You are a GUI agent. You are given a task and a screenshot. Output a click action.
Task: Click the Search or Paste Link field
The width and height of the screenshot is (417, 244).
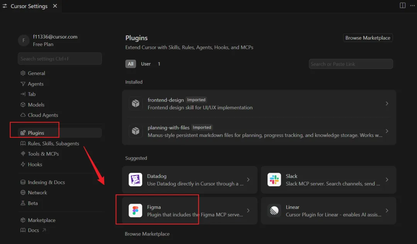click(351, 64)
